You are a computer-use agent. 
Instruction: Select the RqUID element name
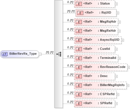[106, 12]
